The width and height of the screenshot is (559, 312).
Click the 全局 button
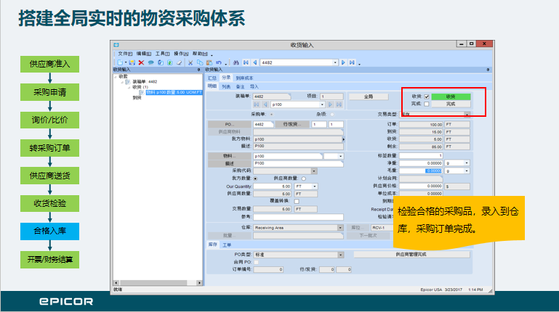pyautogui.click(x=369, y=97)
